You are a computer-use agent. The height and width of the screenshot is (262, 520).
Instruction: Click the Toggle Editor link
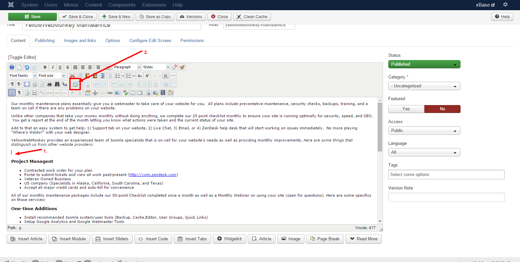(22, 57)
